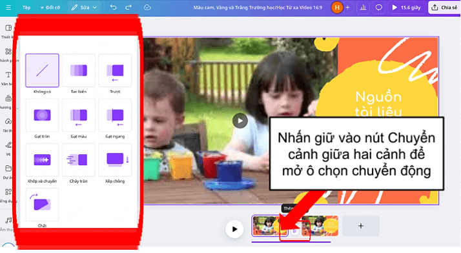Image resolution: width=461 pixels, height=253 pixels.
Task: Open the Đổi cỡ resize menu
Action: point(50,8)
